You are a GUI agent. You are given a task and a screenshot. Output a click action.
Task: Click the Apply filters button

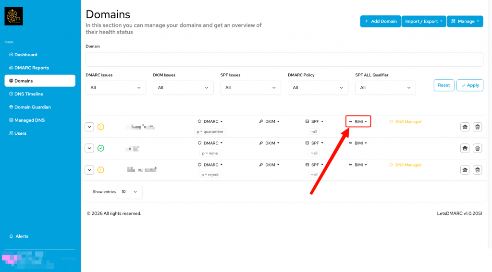[x=470, y=85]
